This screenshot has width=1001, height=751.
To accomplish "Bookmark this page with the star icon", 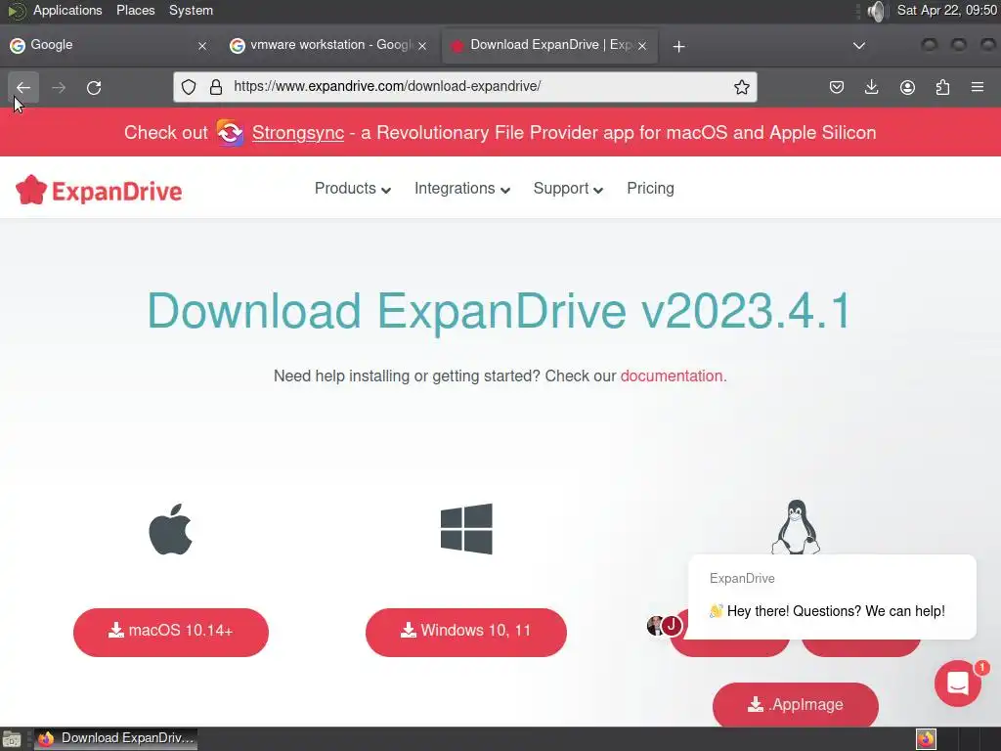I will 741,87.
